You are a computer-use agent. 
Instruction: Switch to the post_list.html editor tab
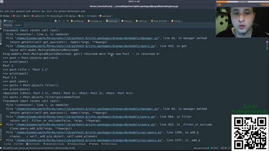[x=160, y=21]
